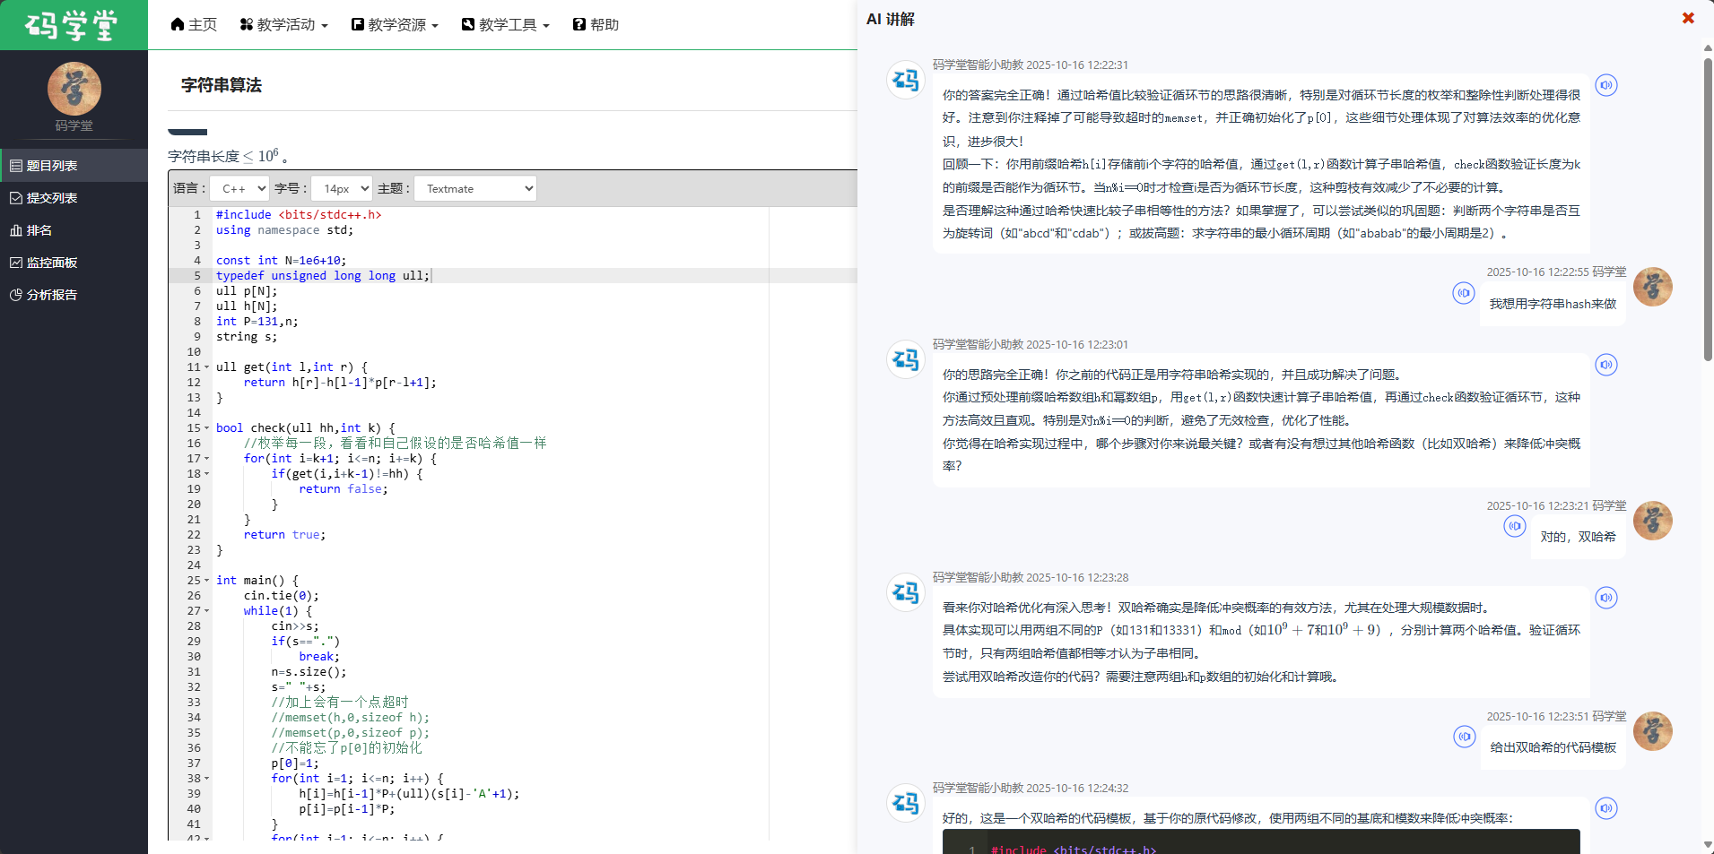
Task: Click the 码学堂 logo in header
Action: tap(73, 25)
